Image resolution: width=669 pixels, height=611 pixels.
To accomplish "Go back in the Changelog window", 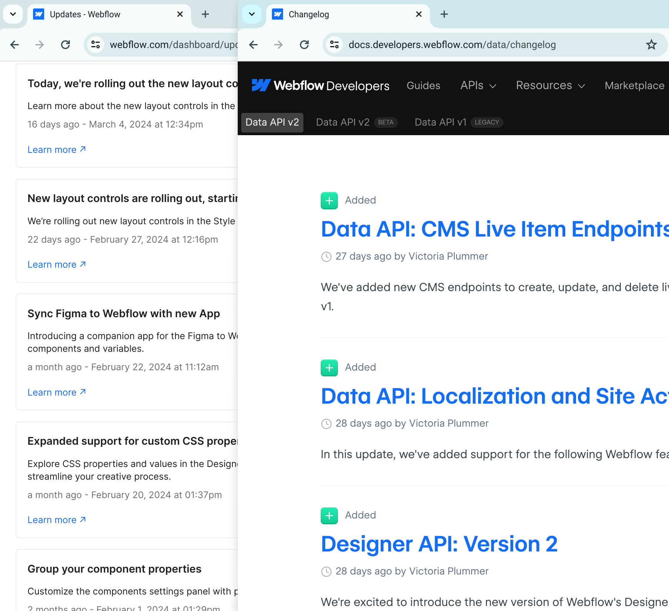I will [253, 45].
